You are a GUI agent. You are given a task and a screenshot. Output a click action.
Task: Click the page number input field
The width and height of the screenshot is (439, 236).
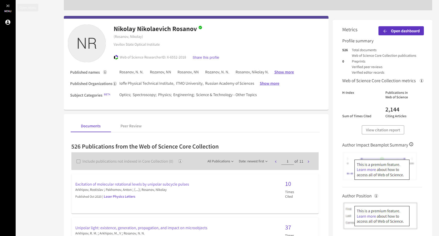[x=288, y=161]
